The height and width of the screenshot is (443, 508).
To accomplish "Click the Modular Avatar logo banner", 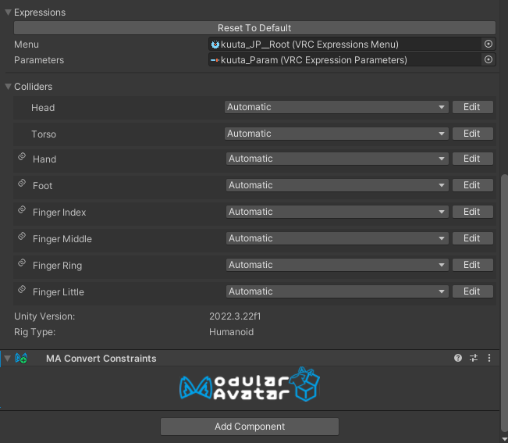I will click(250, 384).
